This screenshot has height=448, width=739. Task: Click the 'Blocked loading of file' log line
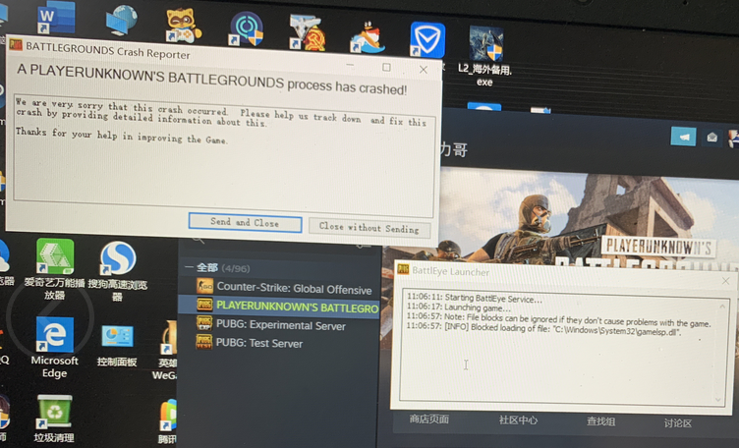[x=543, y=329]
